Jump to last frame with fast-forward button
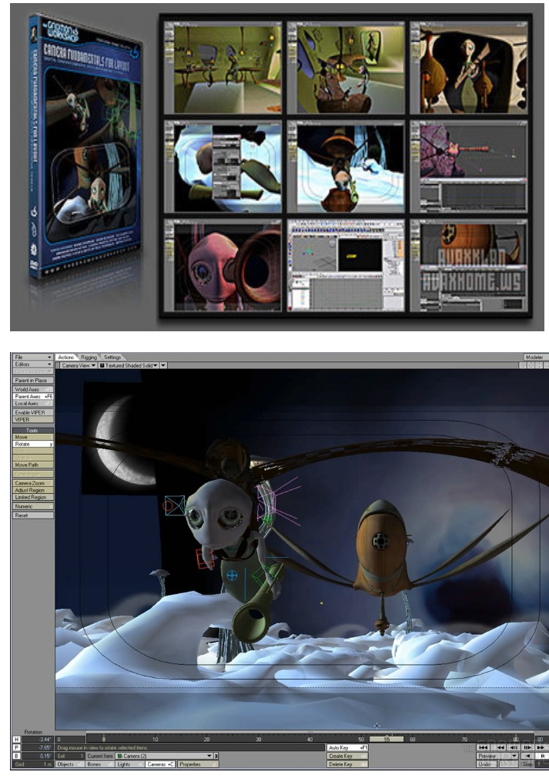Screen dimensions: 549x782 tap(541, 747)
